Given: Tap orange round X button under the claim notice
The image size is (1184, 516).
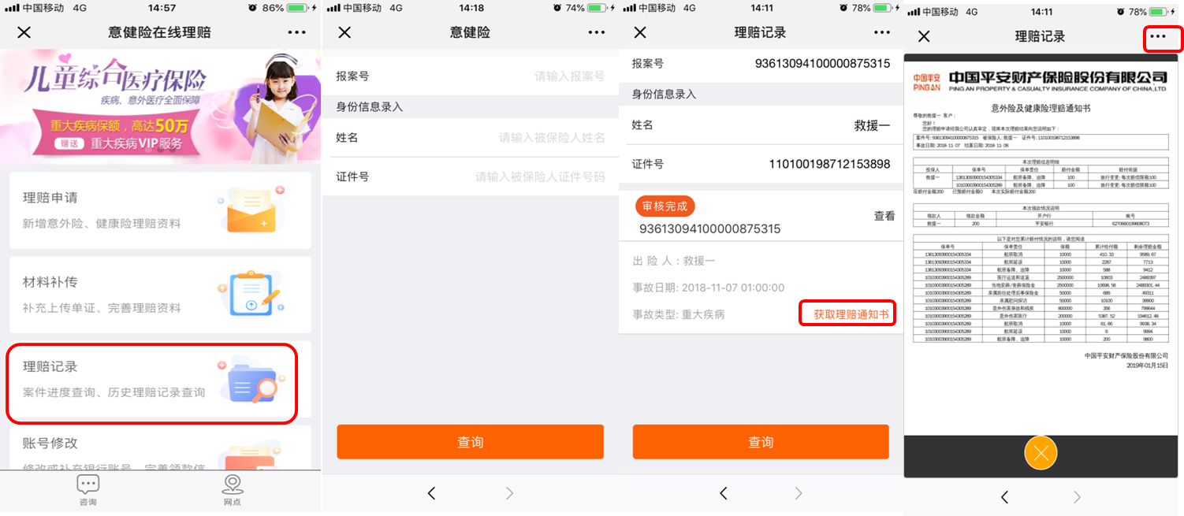Looking at the screenshot, I should [x=1041, y=453].
